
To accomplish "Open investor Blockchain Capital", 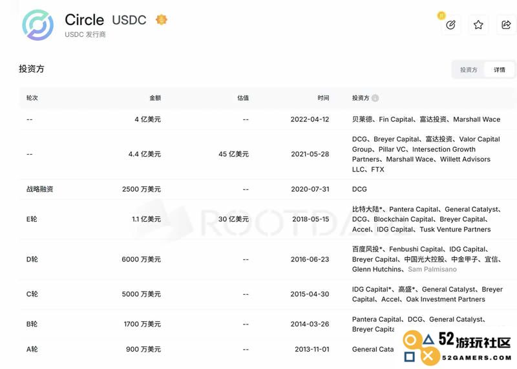I will click(x=403, y=219).
